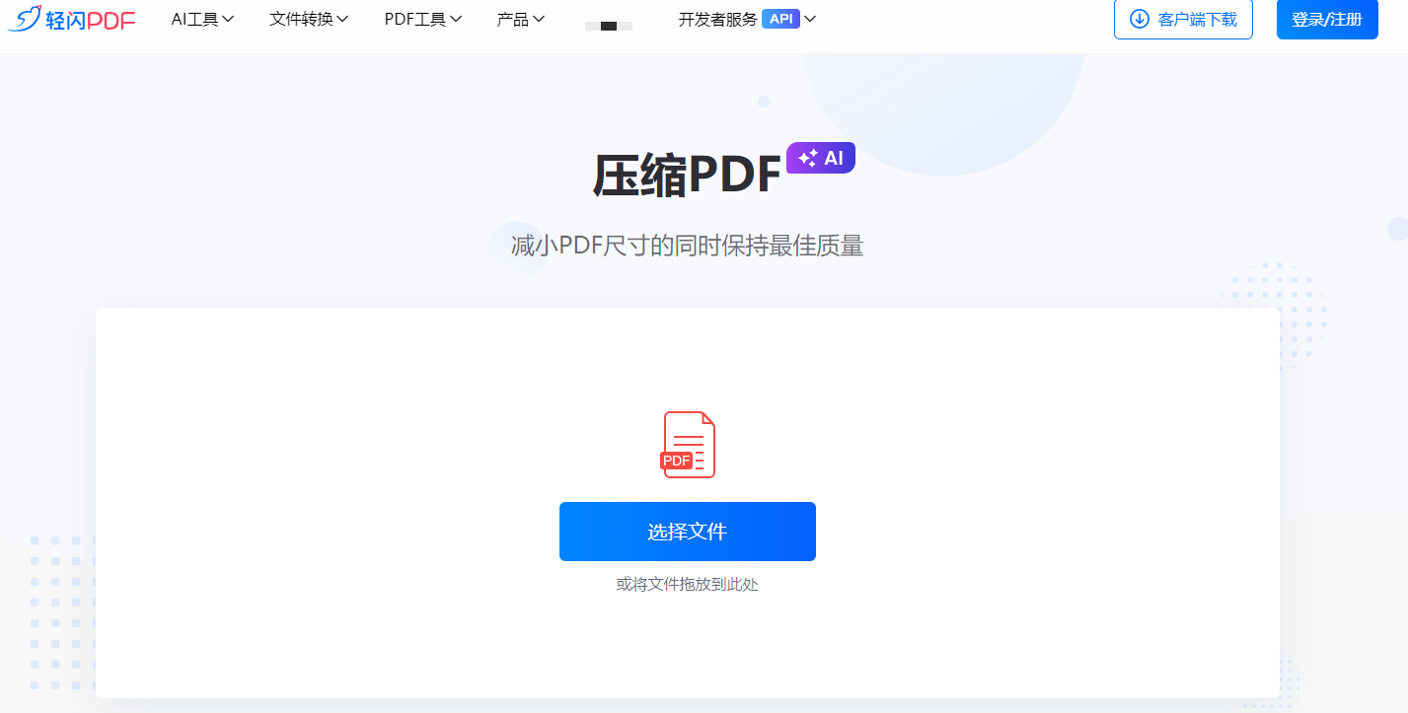The width and height of the screenshot is (1408, 713).
Task: Click the red PDF file icon
Action: click(688, 445)
